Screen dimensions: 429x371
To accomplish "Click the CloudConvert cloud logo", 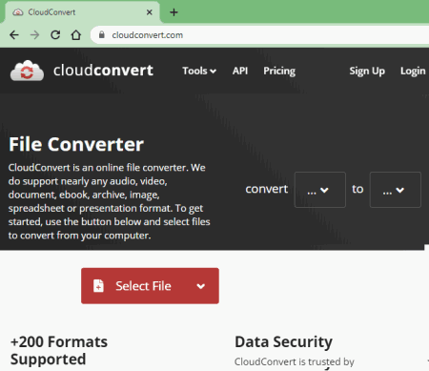I will 28,71.
